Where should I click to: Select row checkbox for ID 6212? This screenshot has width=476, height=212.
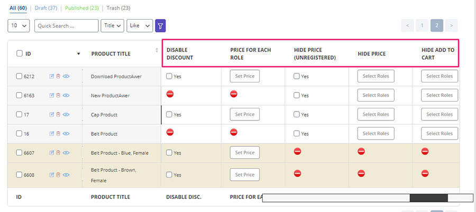click(19, 76)
